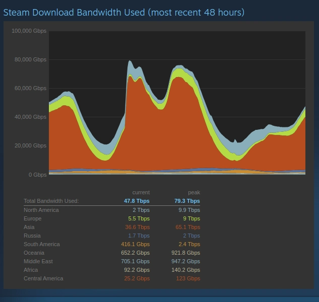Select the 40,000 Gbps axis label

coord(30,117)
